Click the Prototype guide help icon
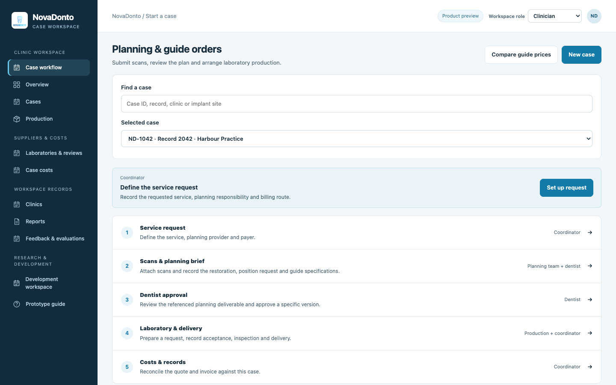This screenshot has width=616, height=385. pyautogui.click(x=17, y=304)
